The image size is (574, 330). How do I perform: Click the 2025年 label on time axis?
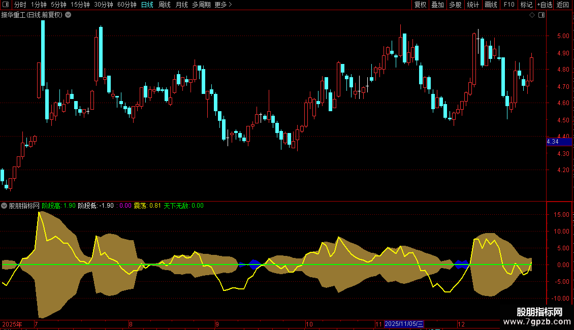point(12,324)
